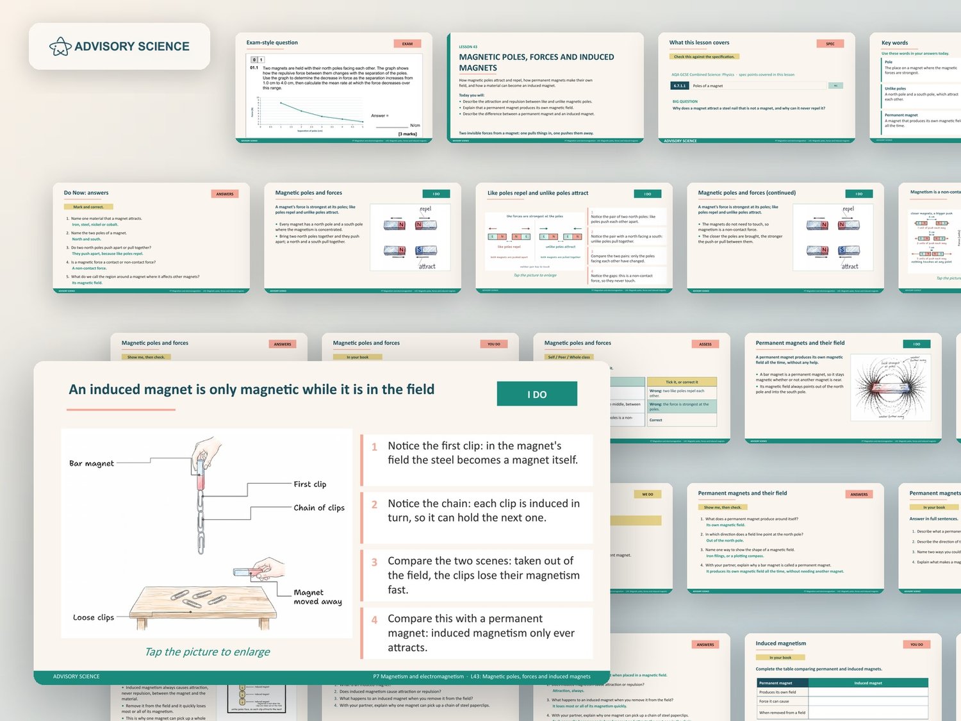Click the YOU DO badge on Magnetic poles slide
The image size is (961, 721).
point(494,344)
